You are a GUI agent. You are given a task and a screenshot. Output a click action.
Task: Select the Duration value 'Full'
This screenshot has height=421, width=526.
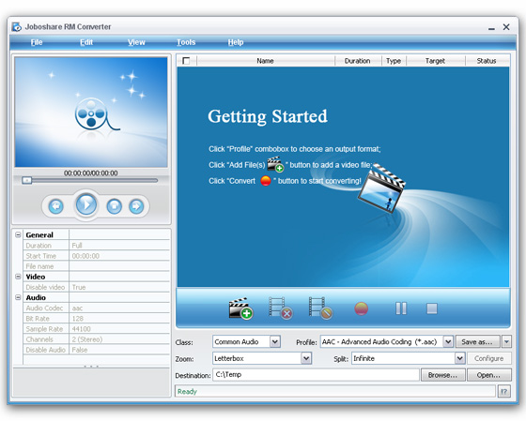click(77, 246)
